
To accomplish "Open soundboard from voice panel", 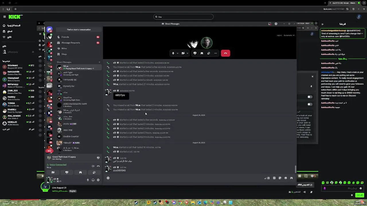I will point(94,173).
